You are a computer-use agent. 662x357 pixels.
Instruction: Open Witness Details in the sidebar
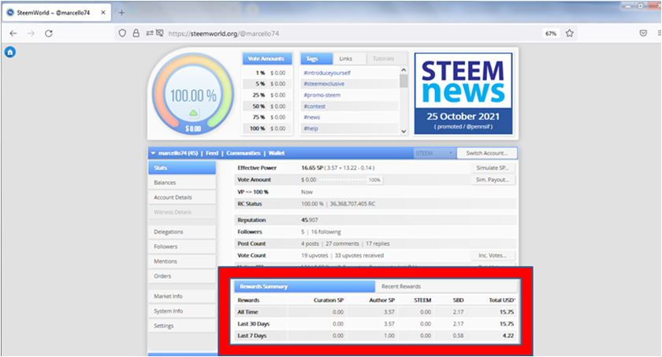click(182, 212)
